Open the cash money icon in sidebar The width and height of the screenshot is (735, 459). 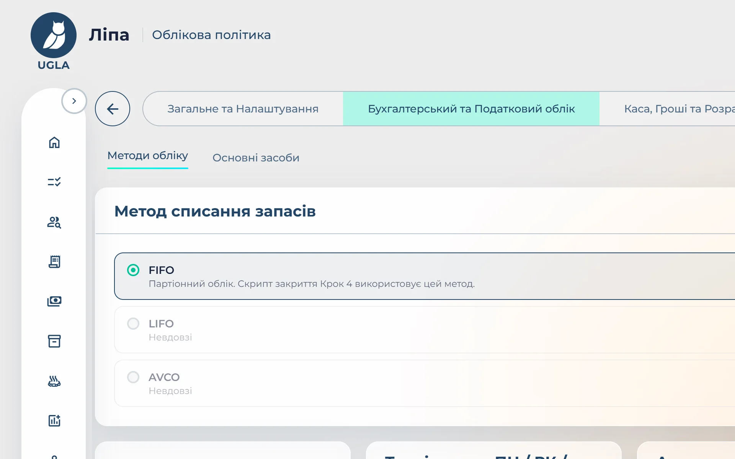tap(54, 301)
